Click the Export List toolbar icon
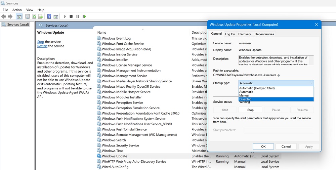The height and width of the screenshot is (170, 336). 41,16
